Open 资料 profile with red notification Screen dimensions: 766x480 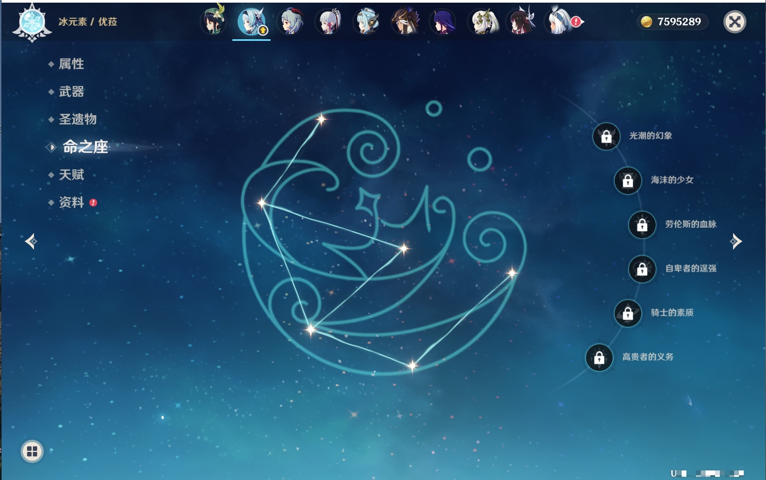pyautogui.click(x=71, y=203)
